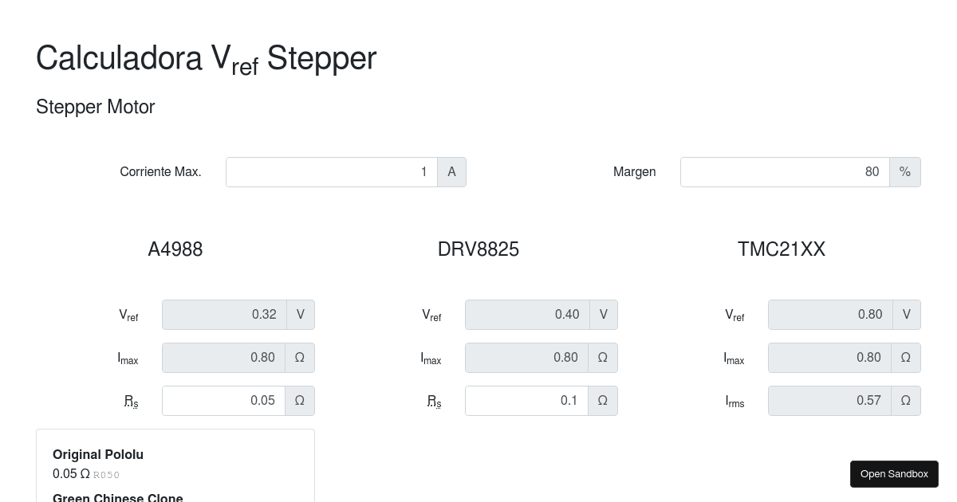This screenshot has height=502, width=957.
Task: Click the A4988 Vref output field
Action: pyautogui.click(x=224, y=315)
